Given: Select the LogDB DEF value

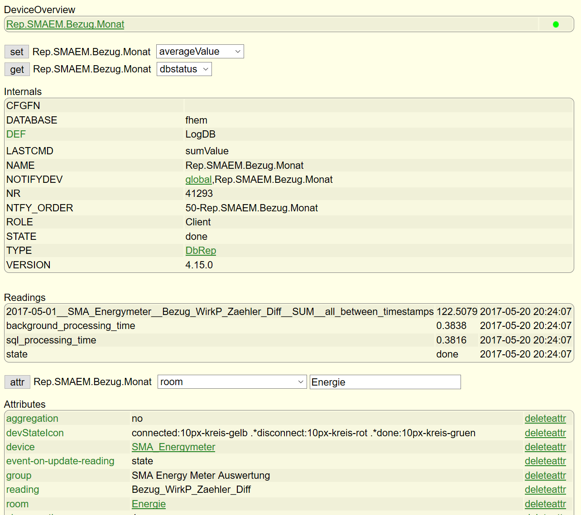Looking at the screenshot, I should pyautogui.click(x=201, y=134).
